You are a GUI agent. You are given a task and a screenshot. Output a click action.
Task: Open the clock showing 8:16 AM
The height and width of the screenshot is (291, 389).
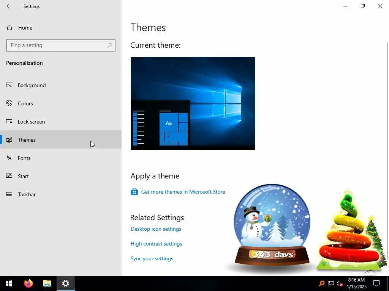[356, 283]
